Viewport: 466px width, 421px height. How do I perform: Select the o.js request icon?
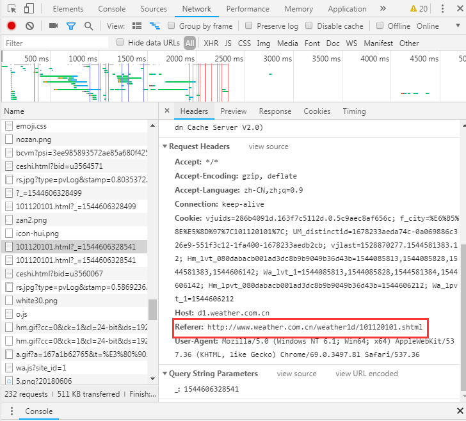pos(9,314)
